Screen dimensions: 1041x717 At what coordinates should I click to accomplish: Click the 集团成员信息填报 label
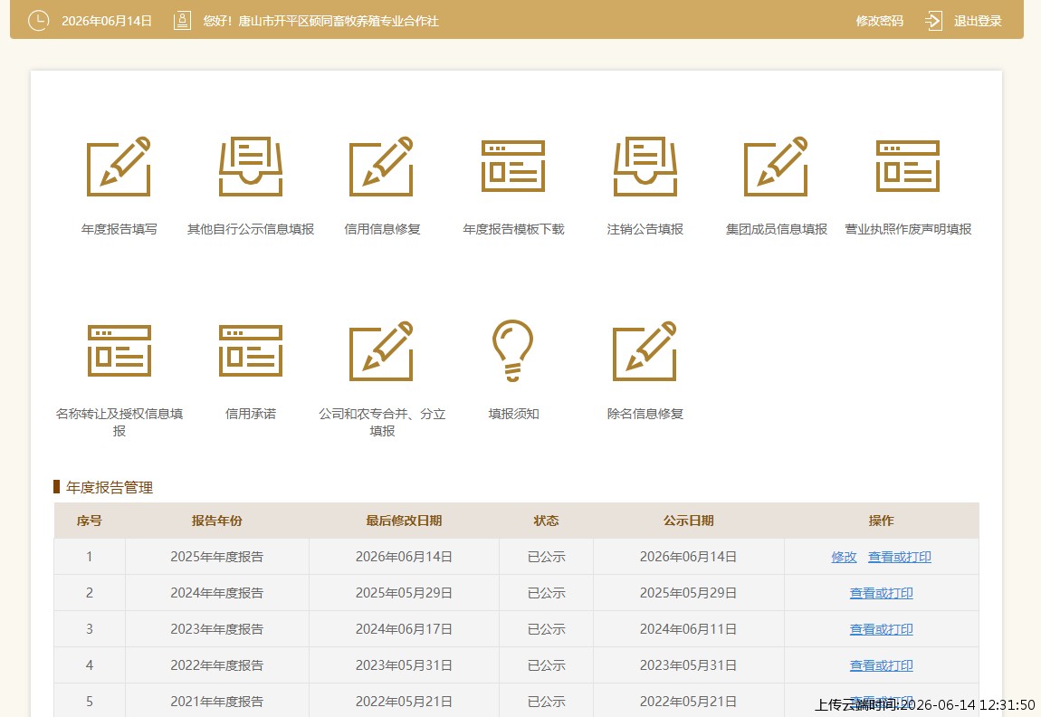point(776,229)
